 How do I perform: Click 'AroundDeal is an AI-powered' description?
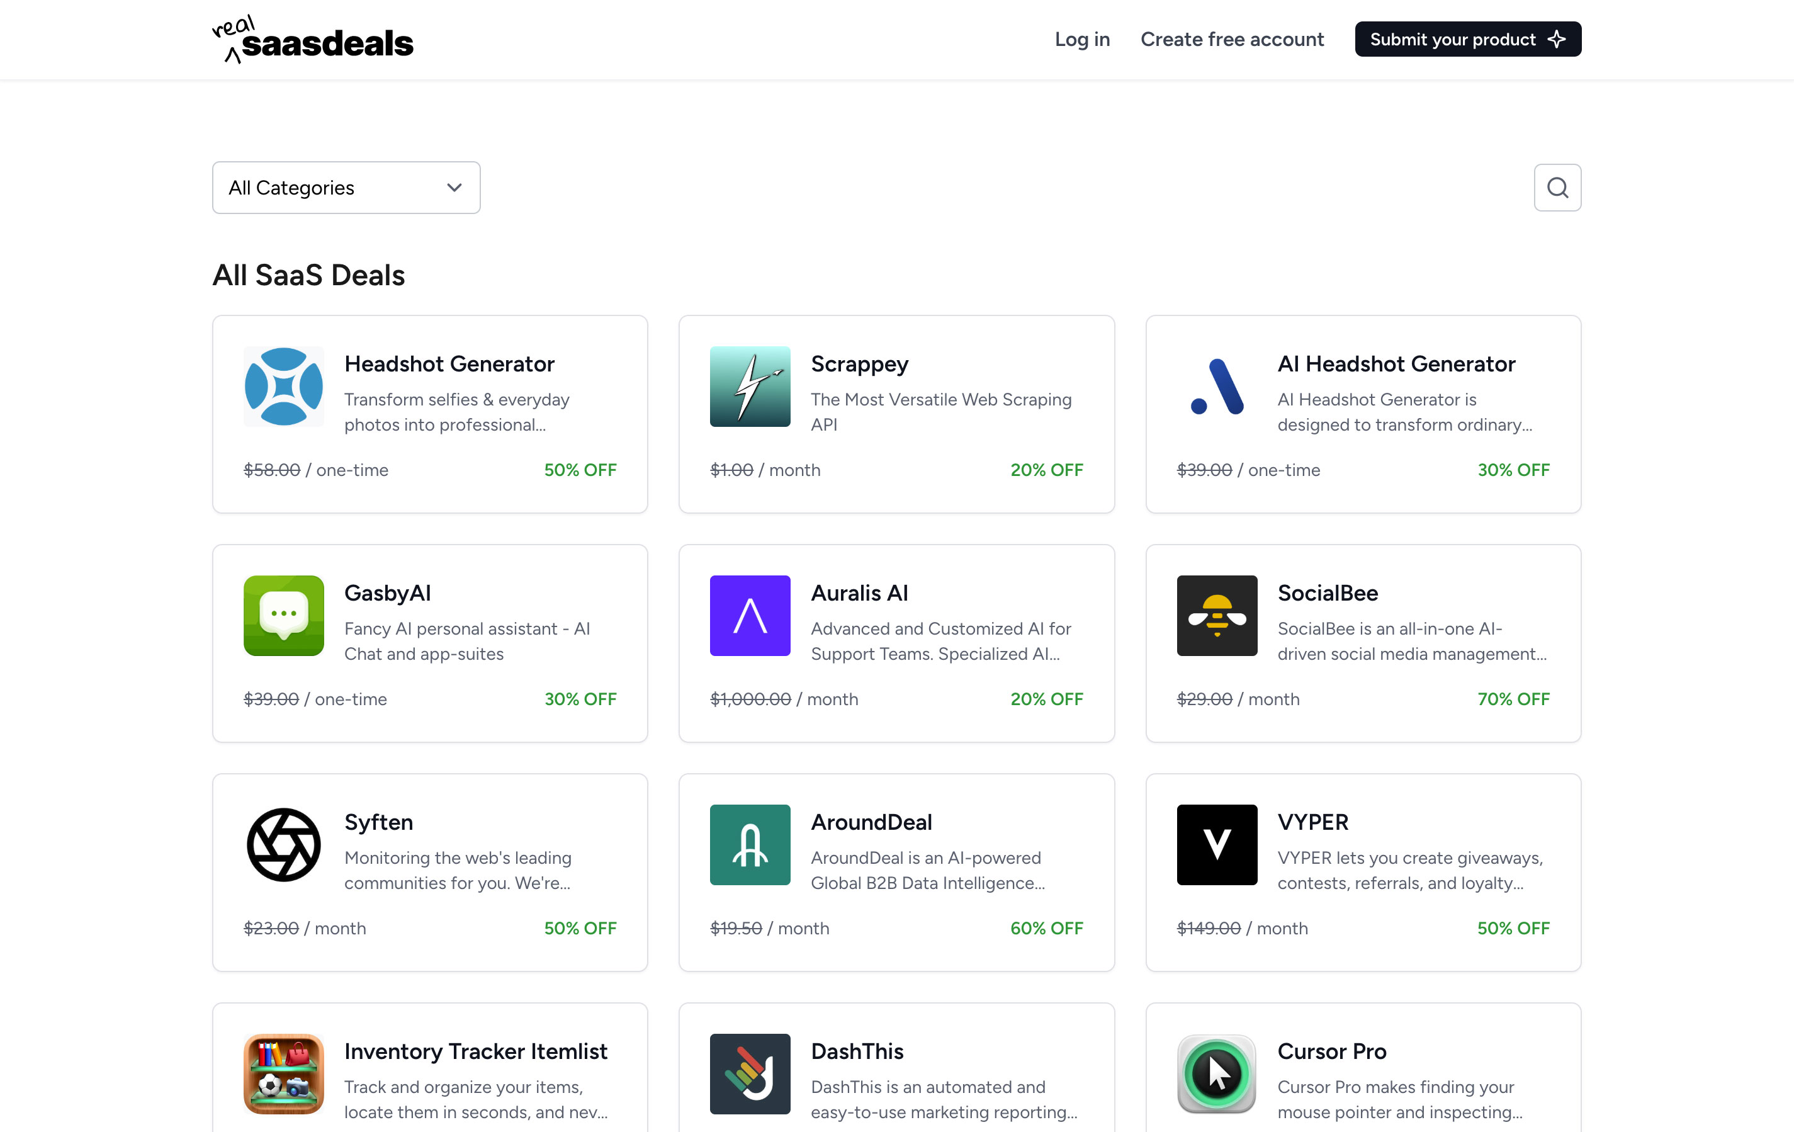pyautogui.click(x=928, y=871)
